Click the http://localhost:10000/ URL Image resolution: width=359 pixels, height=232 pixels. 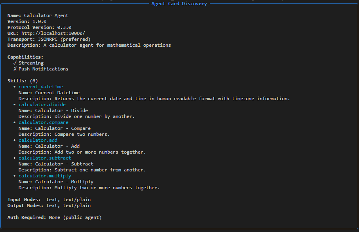click(53, 33)
